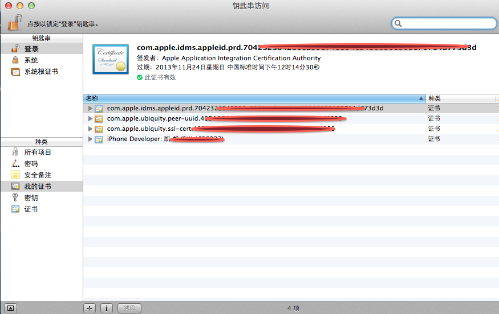Click the sort direction arrow in 名称 header
499x314 pixels.
click(421, 98)
